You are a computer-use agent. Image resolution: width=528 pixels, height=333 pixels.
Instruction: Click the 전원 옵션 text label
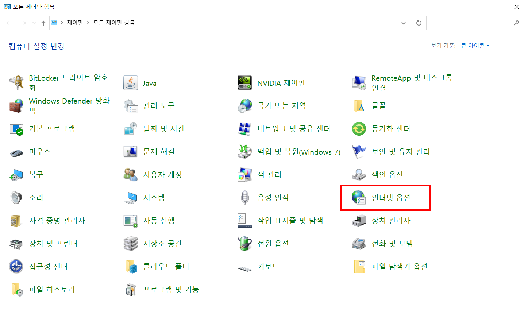[273, 244]
